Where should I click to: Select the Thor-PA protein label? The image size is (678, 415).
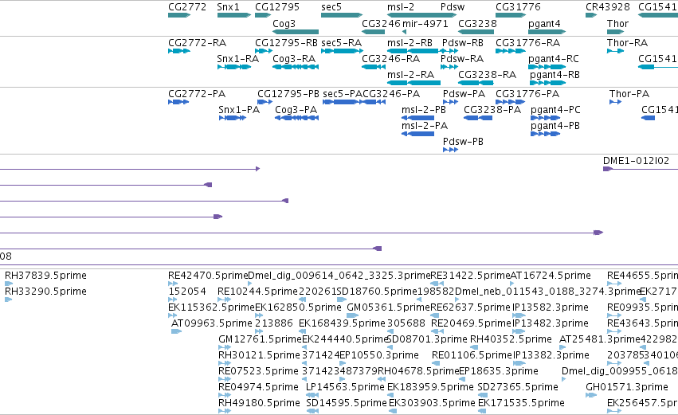(x=629, y=94)
